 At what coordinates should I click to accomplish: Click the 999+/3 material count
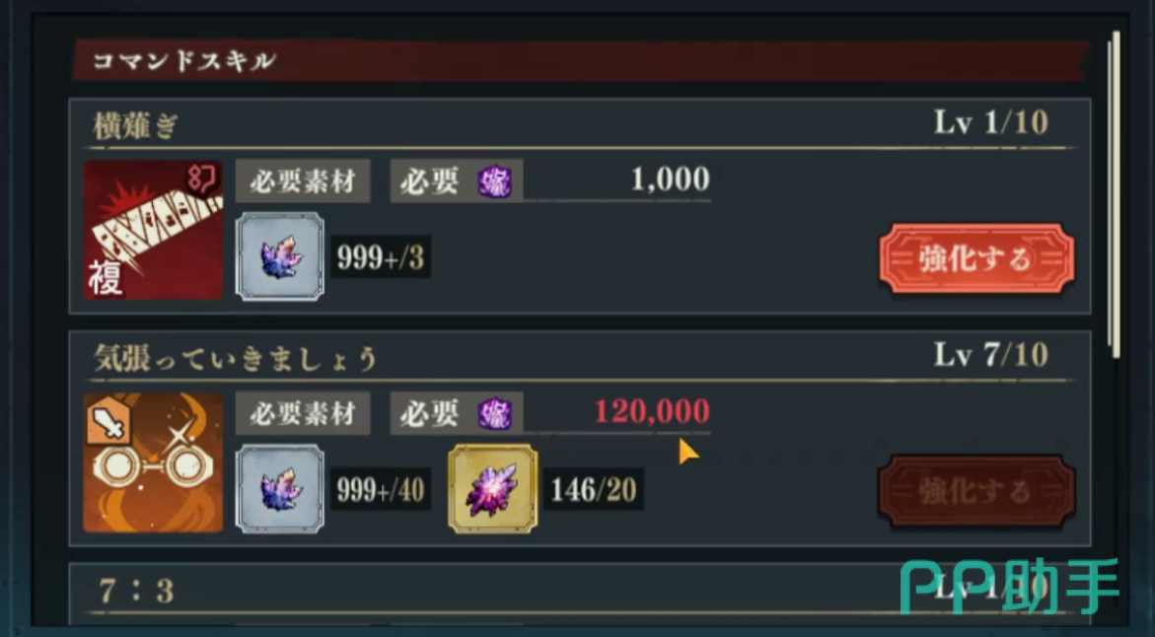click(381, 257)
